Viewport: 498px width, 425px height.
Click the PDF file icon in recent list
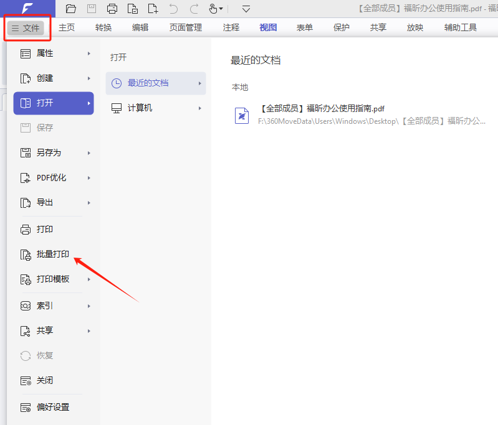point(242,116)
